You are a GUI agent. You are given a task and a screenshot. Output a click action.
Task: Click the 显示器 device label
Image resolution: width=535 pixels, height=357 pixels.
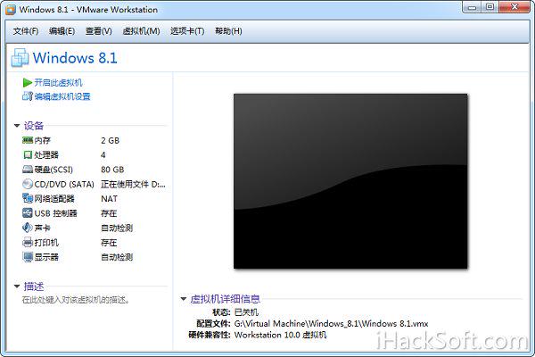(46, 257)
